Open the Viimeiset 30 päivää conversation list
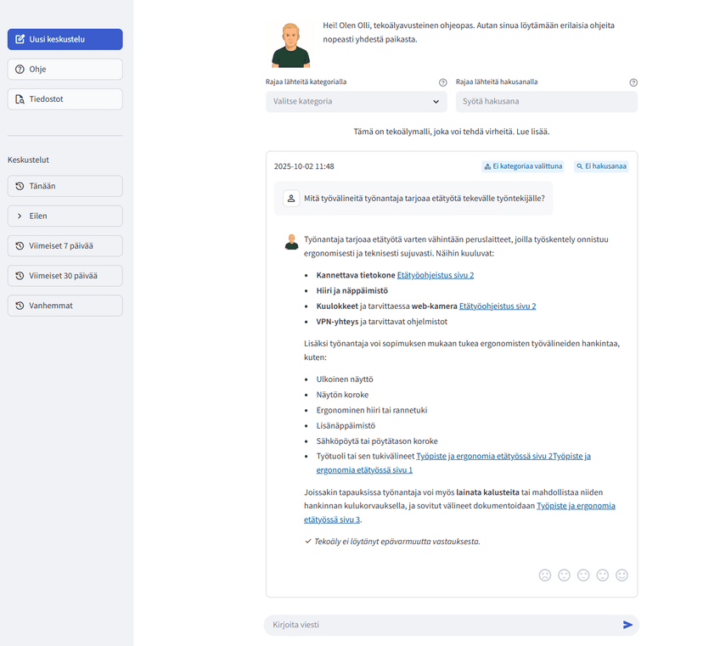Screen dimensions: 703x646 [65, 275]
